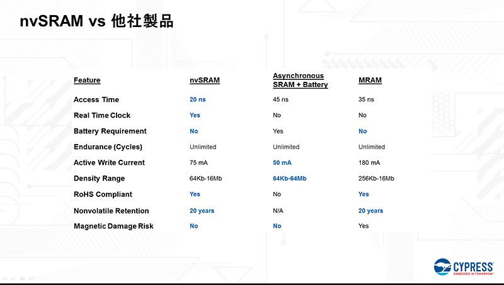The image size is (504, 285).
Task: Select nvSRAM 'Unlimited' endurance value
Action: pos(203,147)
